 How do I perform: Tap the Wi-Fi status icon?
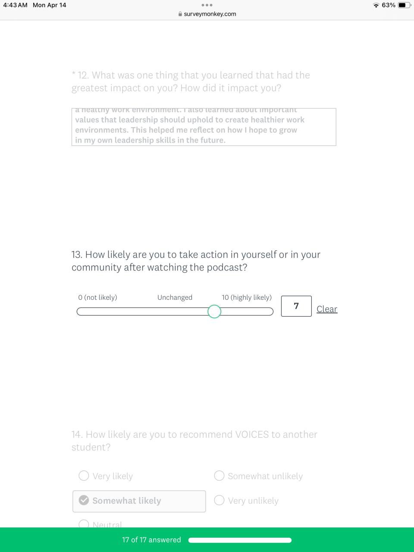tap(376, 5)
